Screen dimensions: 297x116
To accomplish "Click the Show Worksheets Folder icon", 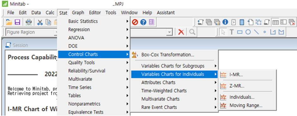I will [209, 22].
